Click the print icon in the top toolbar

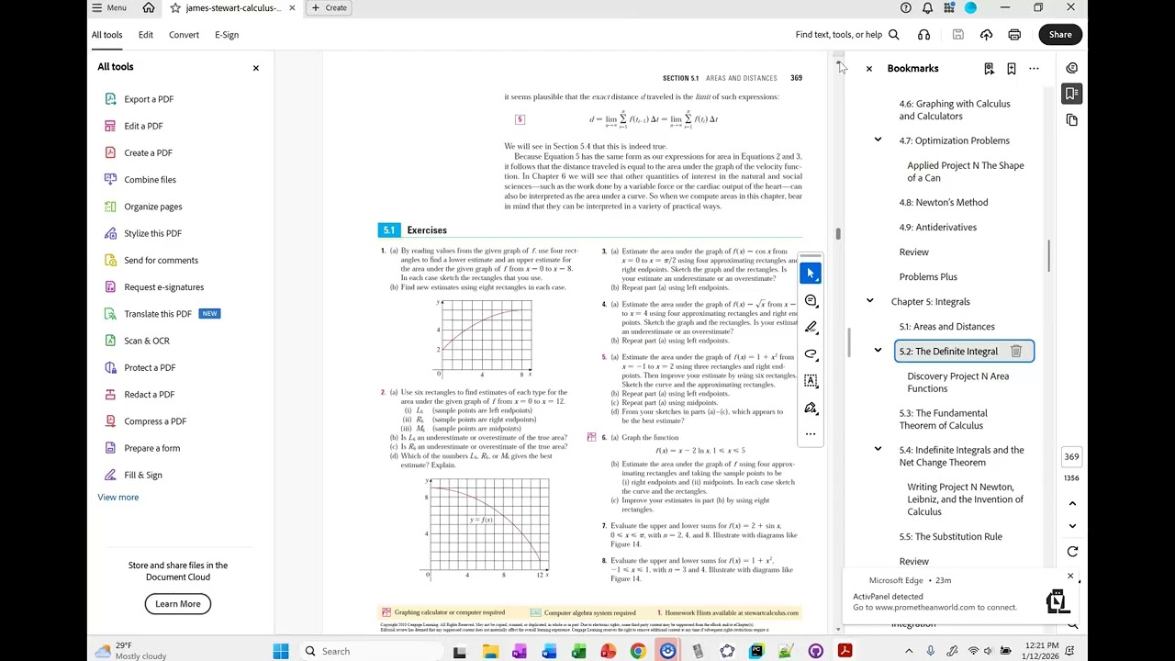coord(1014,35)
